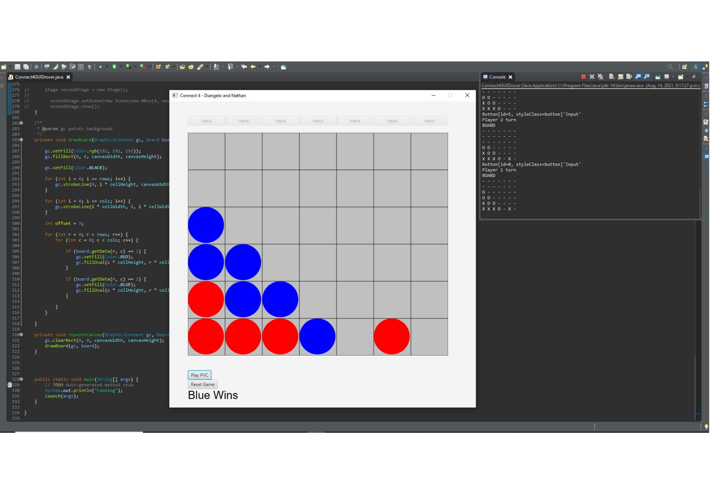Click the Blue Wins label
Image resolution: width=710 pixels, height=497 pixels.
(x=213, y=395)
